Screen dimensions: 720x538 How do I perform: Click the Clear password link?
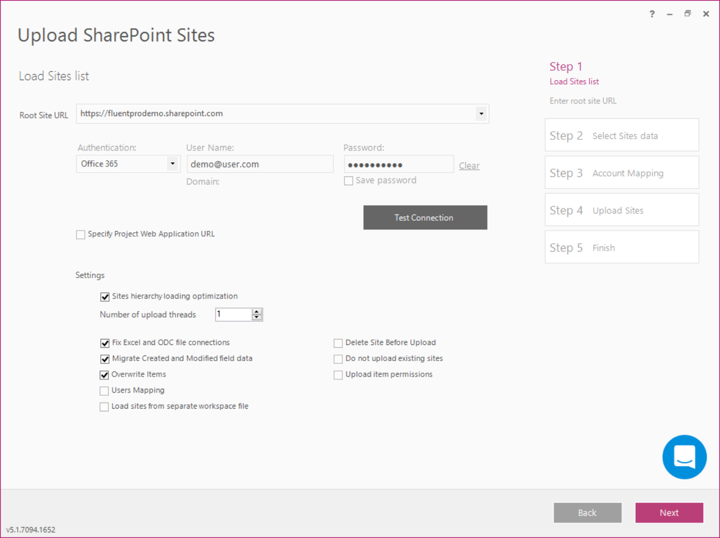[x=469, y=165]
